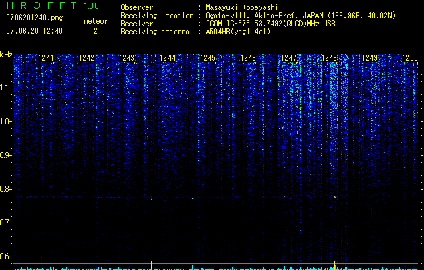The image size is (424, 270).
Task: Click the Receiving Location label
Action: (157, 16)
